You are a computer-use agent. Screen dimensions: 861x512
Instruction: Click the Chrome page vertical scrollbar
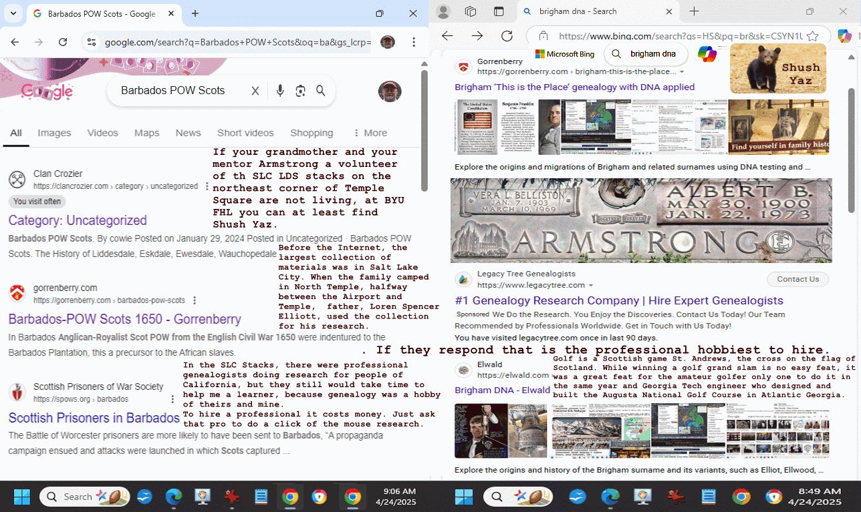click(x=424, y=130)
